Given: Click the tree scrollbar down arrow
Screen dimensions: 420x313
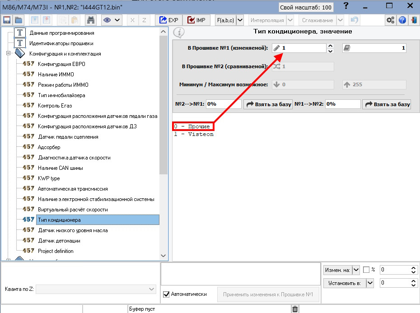Looking at the screenshot, I should pos(163,256).
